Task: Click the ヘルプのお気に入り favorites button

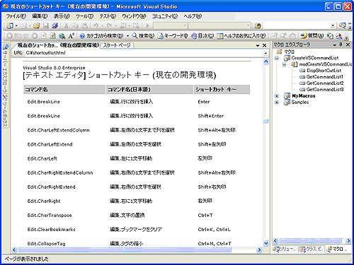Action: click(241, 36)
